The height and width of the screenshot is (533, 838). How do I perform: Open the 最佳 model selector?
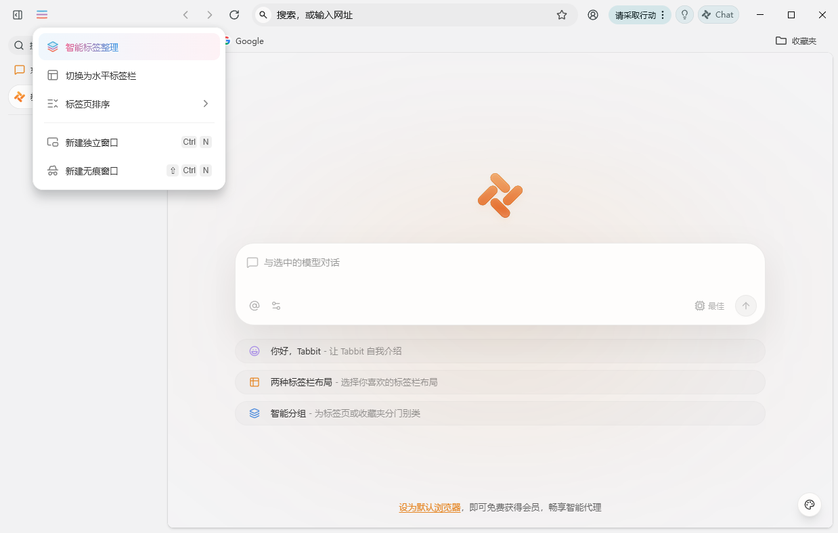709,306
